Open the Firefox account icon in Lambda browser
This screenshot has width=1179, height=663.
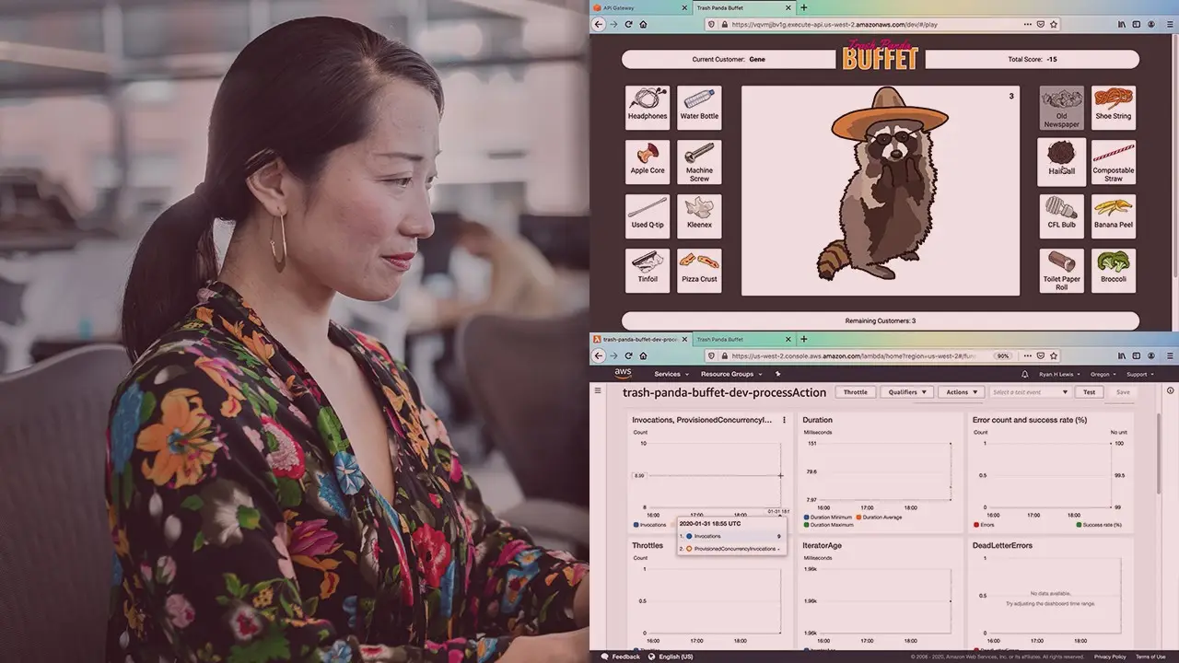point(1153,355)
